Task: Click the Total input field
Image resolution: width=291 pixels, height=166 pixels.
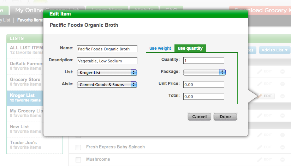Action: coord(203,97)
